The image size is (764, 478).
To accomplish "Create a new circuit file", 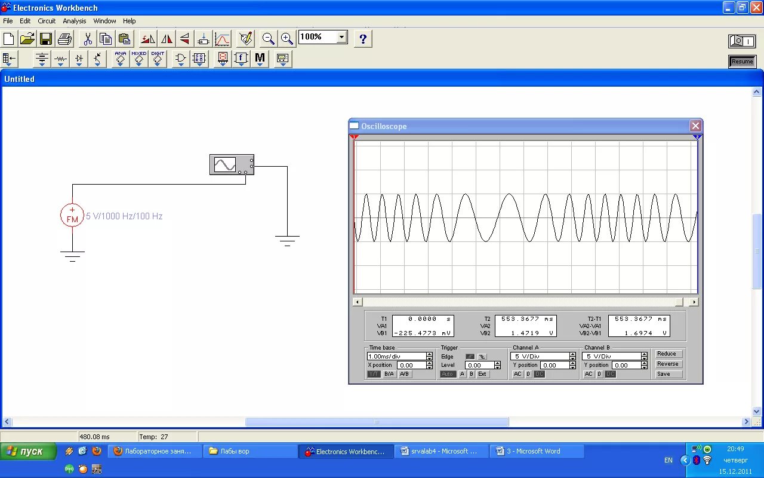I will [x=9, y=39].
